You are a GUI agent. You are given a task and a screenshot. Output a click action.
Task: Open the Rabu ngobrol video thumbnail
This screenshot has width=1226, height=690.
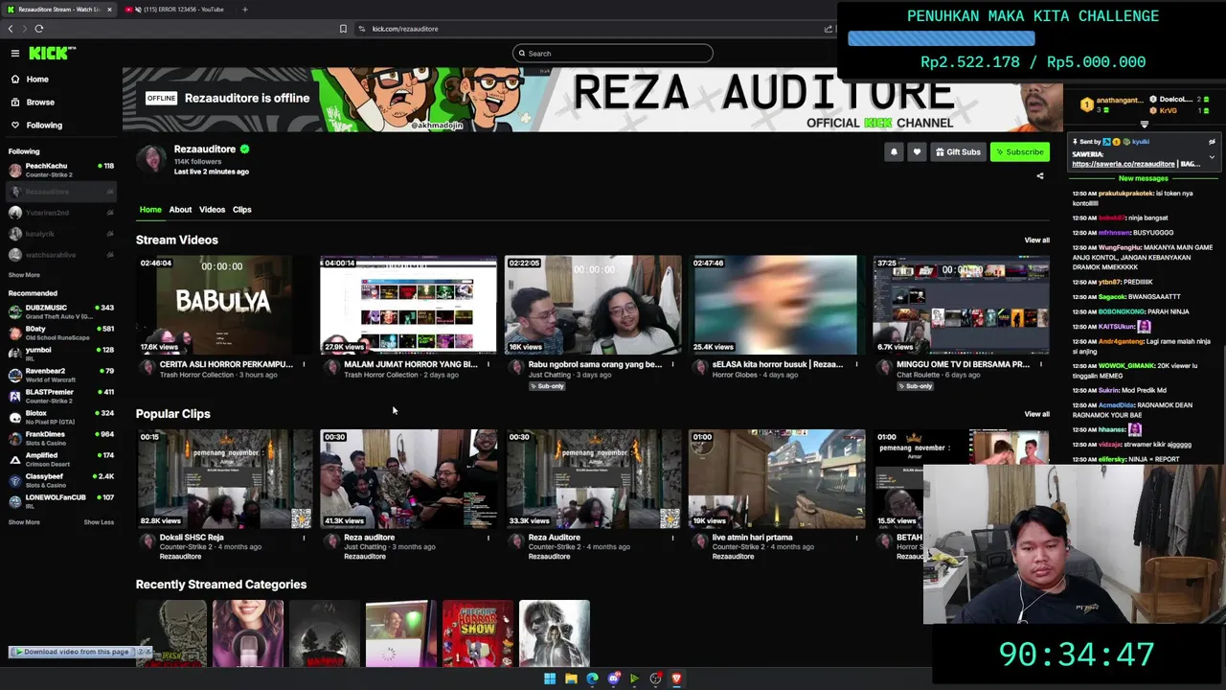593,305
